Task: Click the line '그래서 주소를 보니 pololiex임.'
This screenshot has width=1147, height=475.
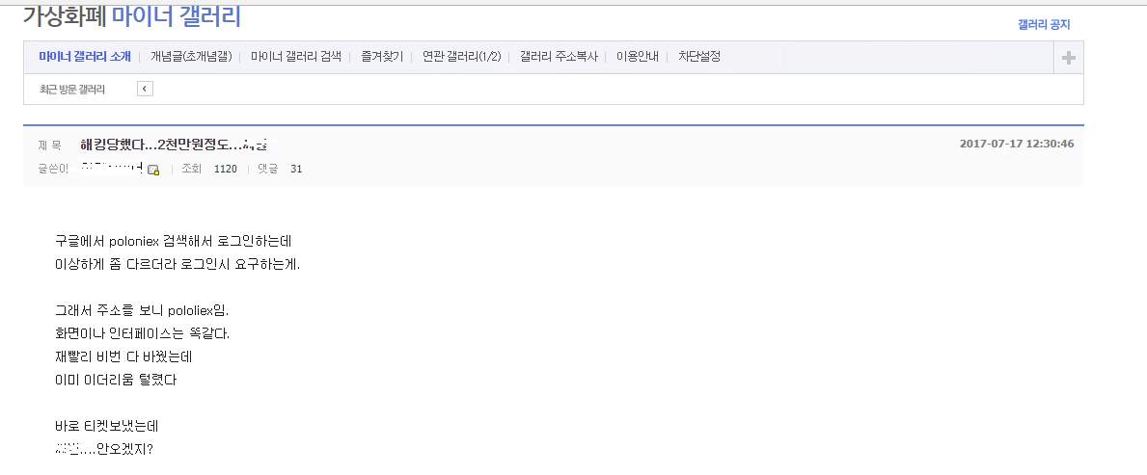Action: pos(142,310)
